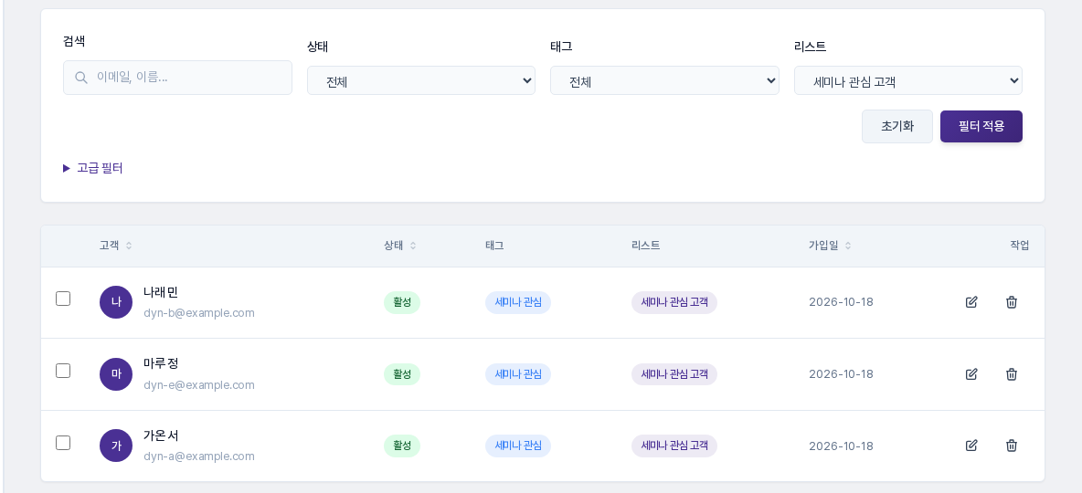
Task: Click 세미나 관심 tag in 나래민 row
Action: coord(517,302)
